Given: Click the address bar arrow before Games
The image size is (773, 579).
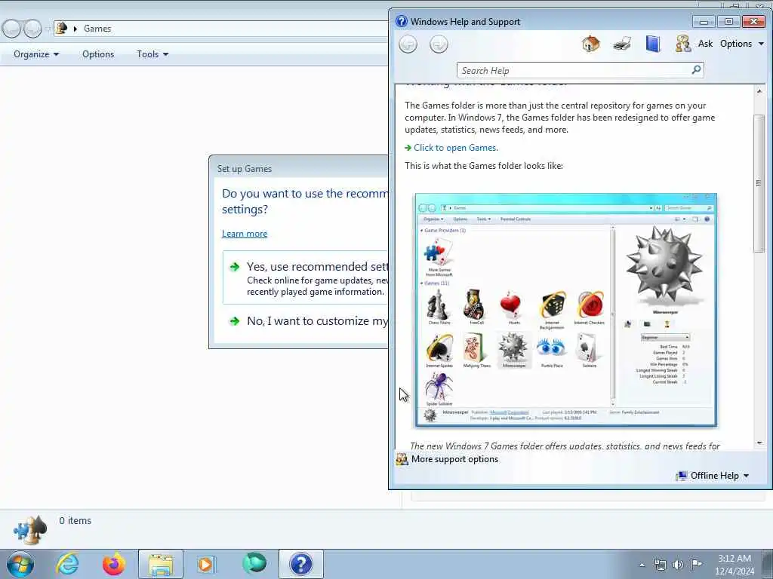Looking at the screenshot, I should coord(75,29).
